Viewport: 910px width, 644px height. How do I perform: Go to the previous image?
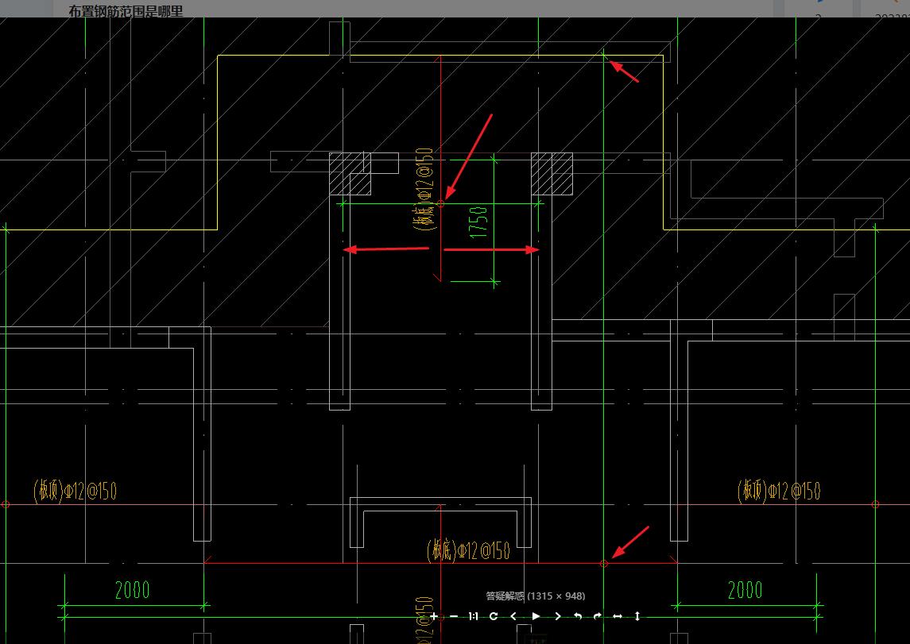pos(513,616)
